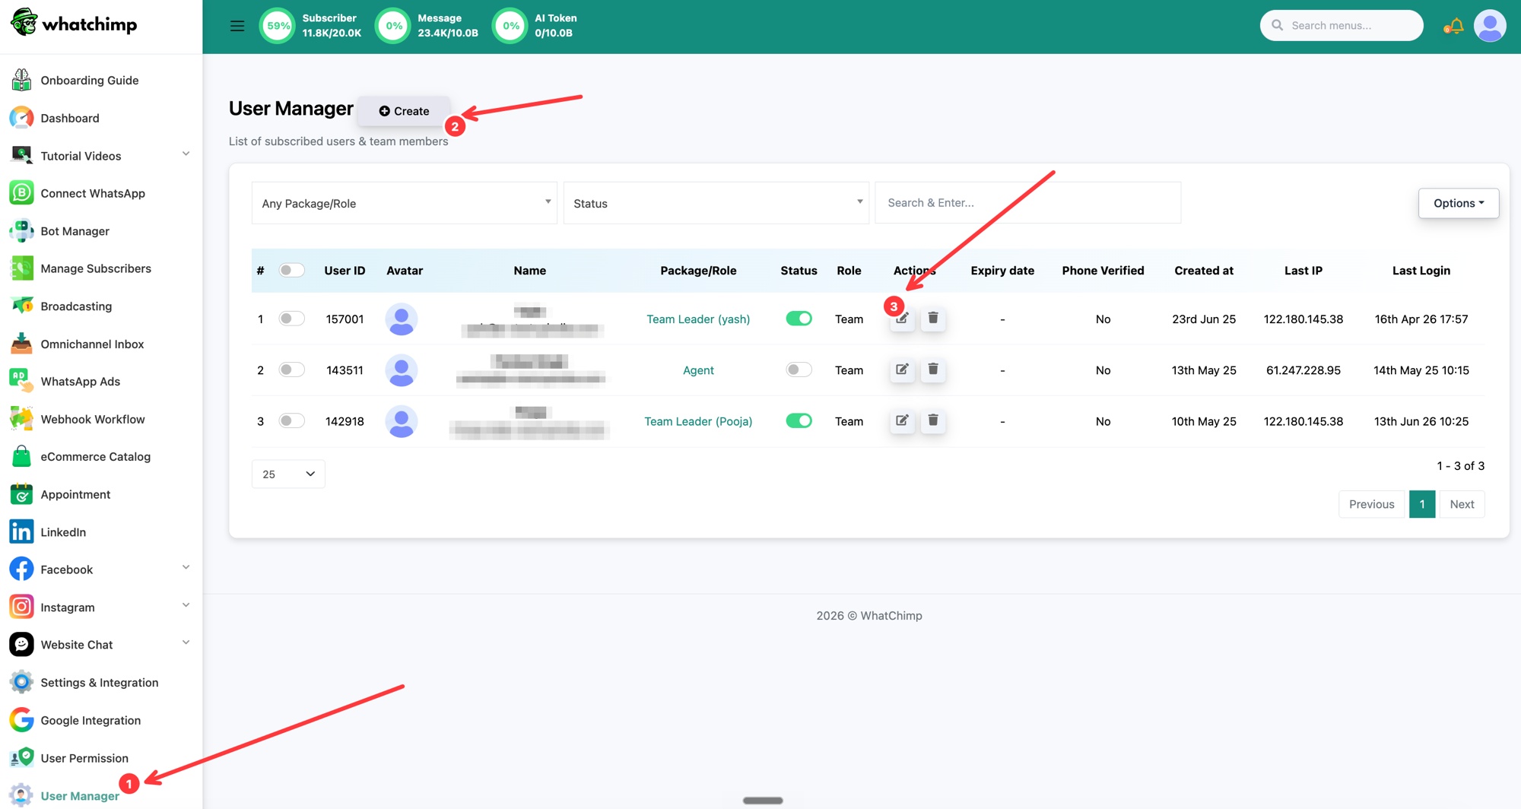Viewport: 1521px width, 809px height.
Task: Open the Any Package/Role dropdown
Action: coord(405,203)
